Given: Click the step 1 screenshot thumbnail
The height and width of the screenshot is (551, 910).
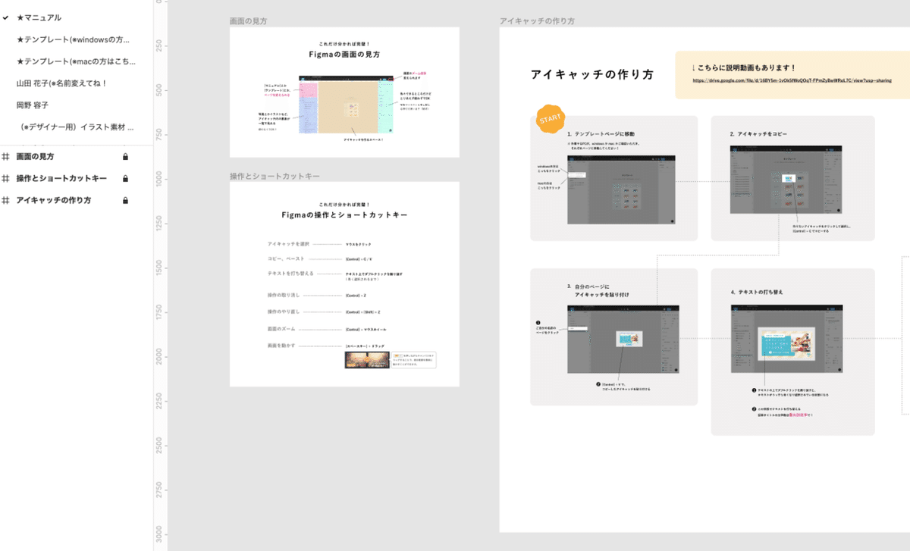Looking at the screenshot, I should [x=623, y=190].
